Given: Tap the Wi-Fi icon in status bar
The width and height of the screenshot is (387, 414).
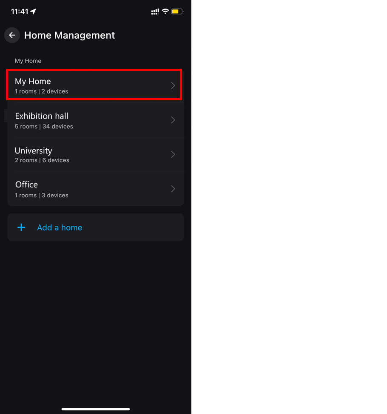Looking at the screenshot, I should click(165, 11).
